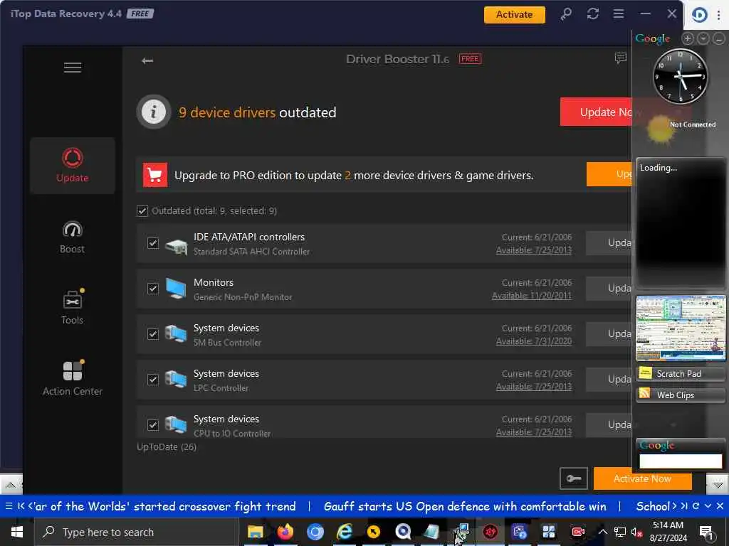
Task: Minimize the Google sidebar with its minus icon
Action: [719, 39]
